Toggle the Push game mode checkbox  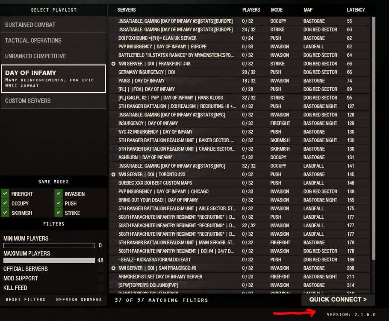pyautogui.click(x=59, y=203)
